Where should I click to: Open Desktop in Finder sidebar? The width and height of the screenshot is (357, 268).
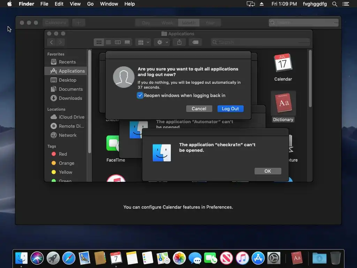click(66, 80)
